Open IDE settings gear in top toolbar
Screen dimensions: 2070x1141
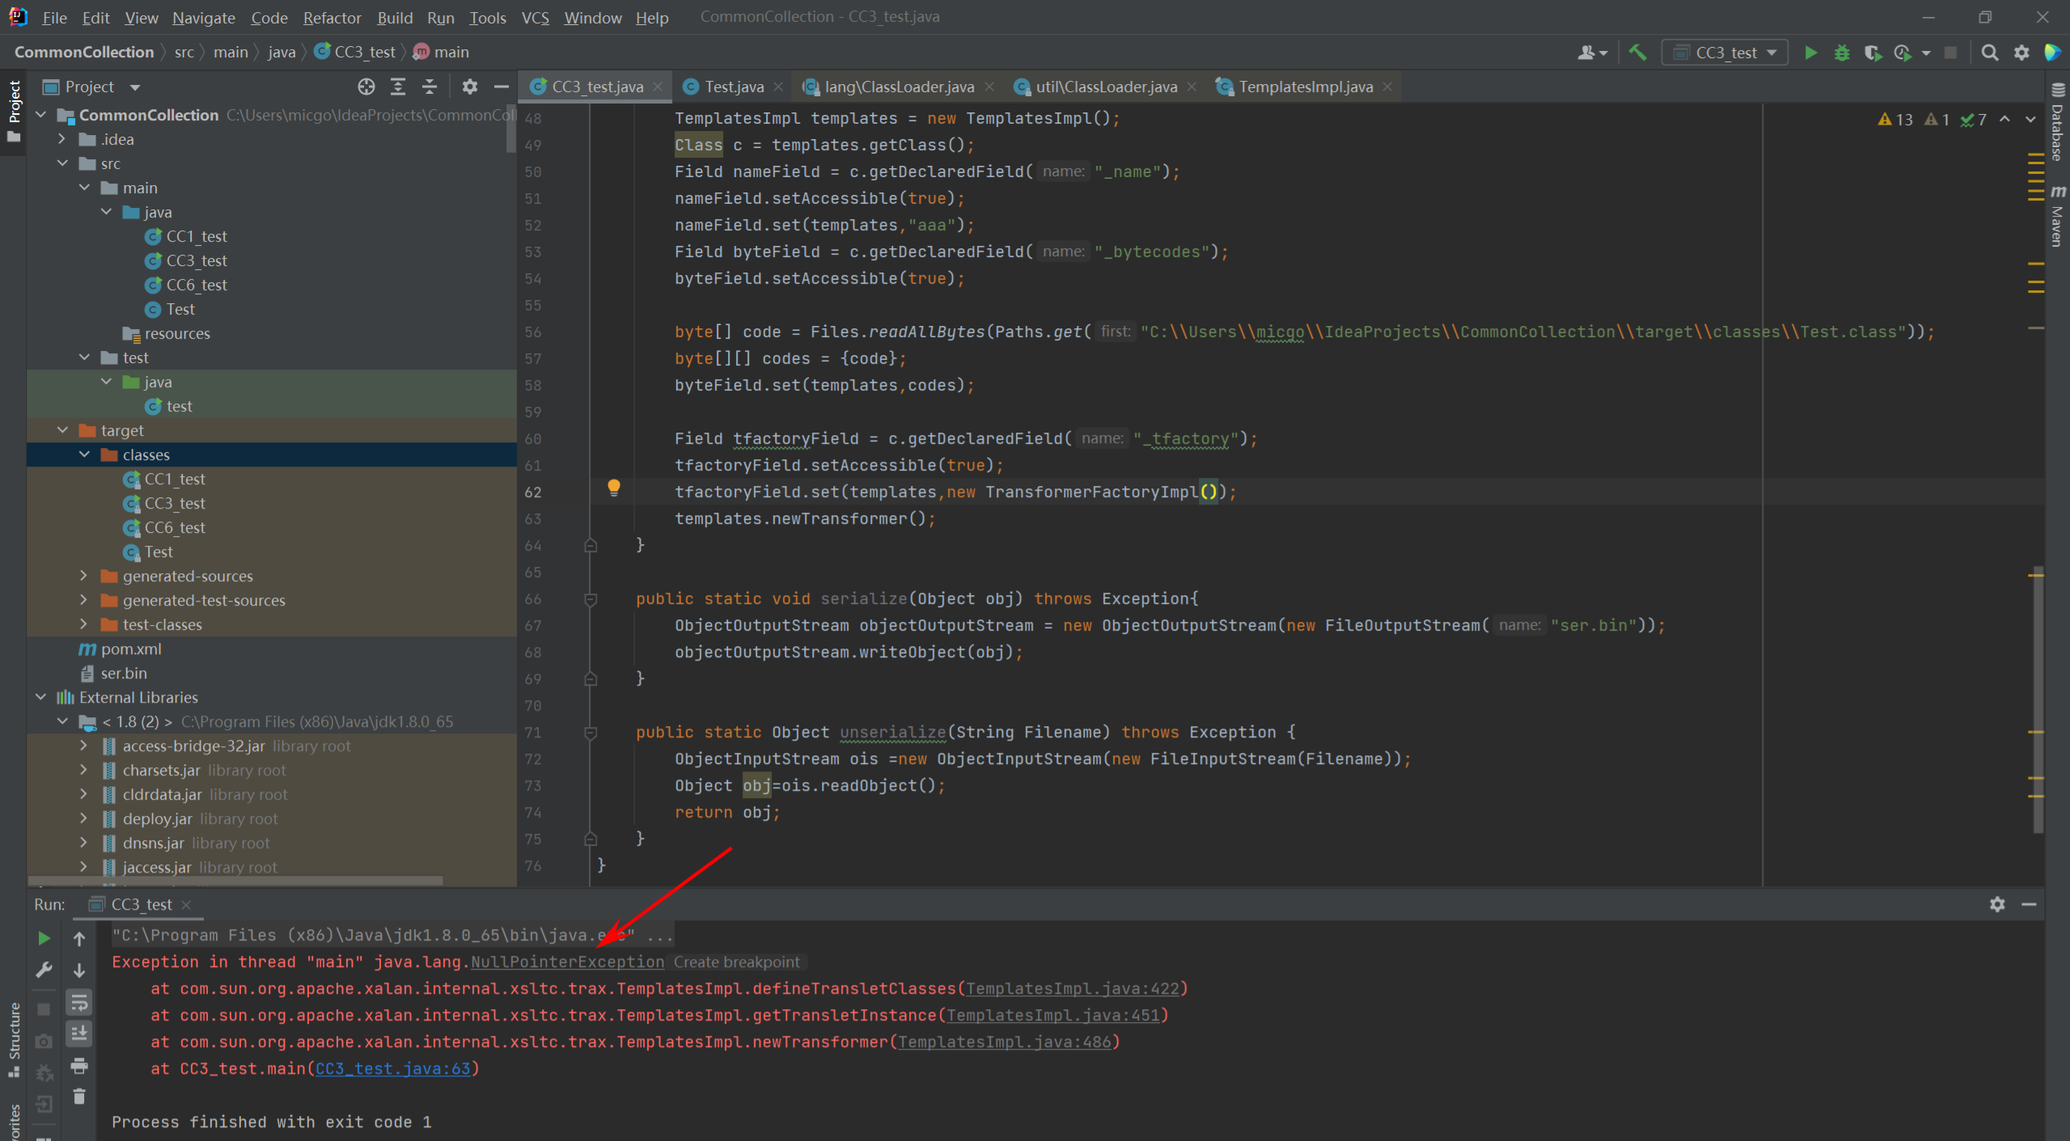[2021, 53]
